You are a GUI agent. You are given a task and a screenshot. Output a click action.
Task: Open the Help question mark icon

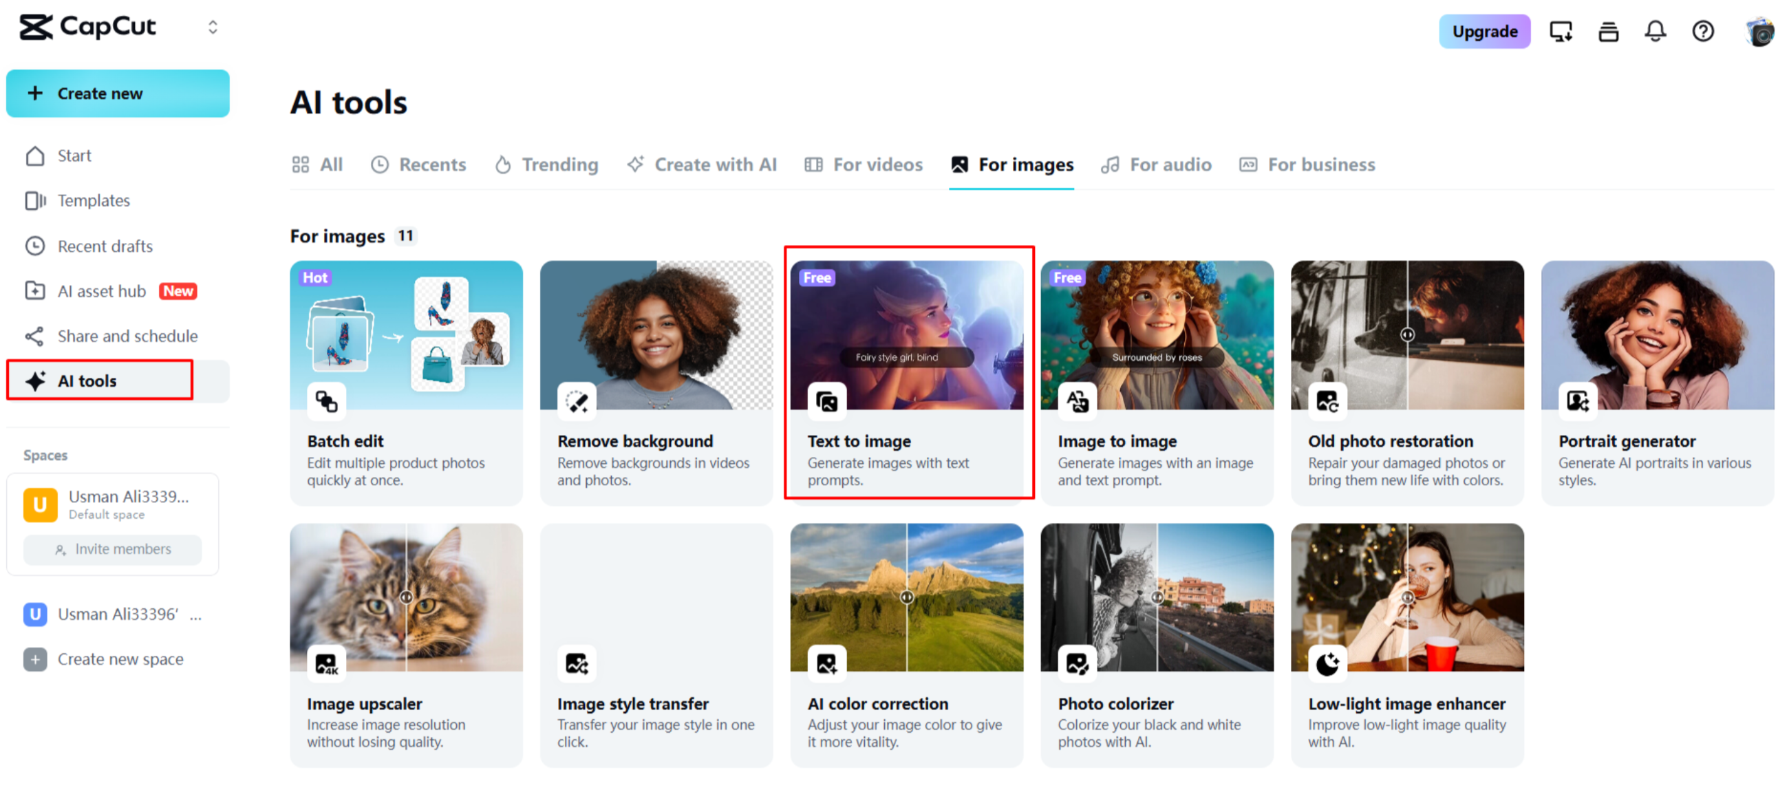click(1703, 31)
